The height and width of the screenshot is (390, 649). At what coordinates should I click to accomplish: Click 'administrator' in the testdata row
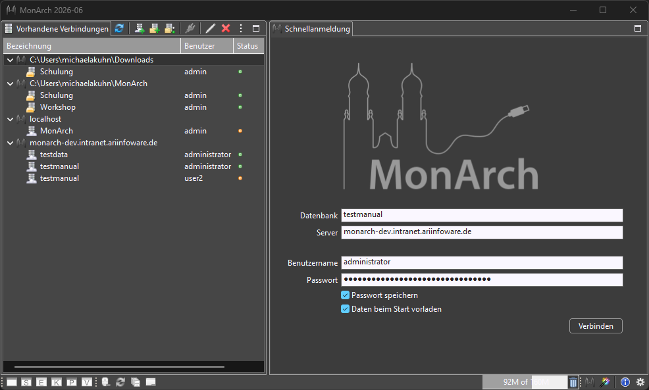208,155
